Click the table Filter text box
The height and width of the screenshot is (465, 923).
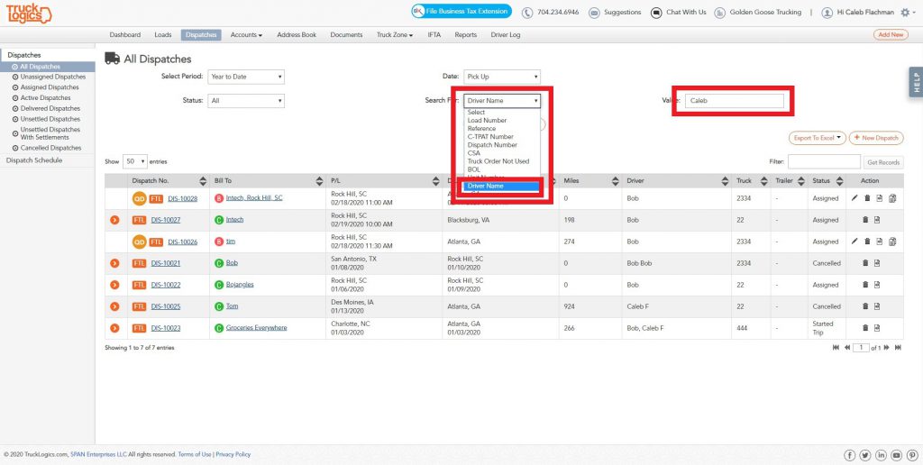[824, 161]
